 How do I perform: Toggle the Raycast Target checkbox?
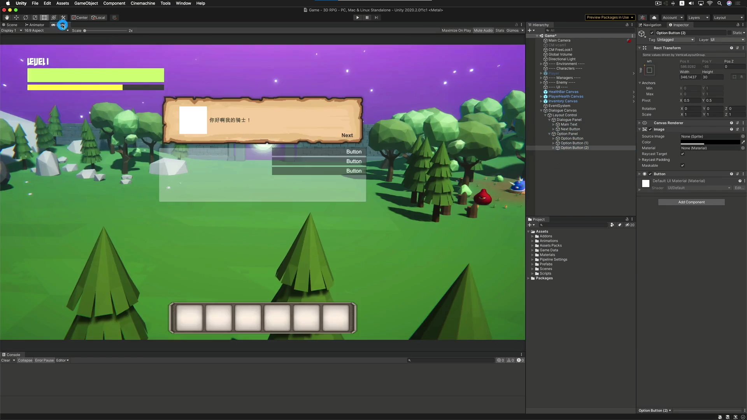[682, 154]
